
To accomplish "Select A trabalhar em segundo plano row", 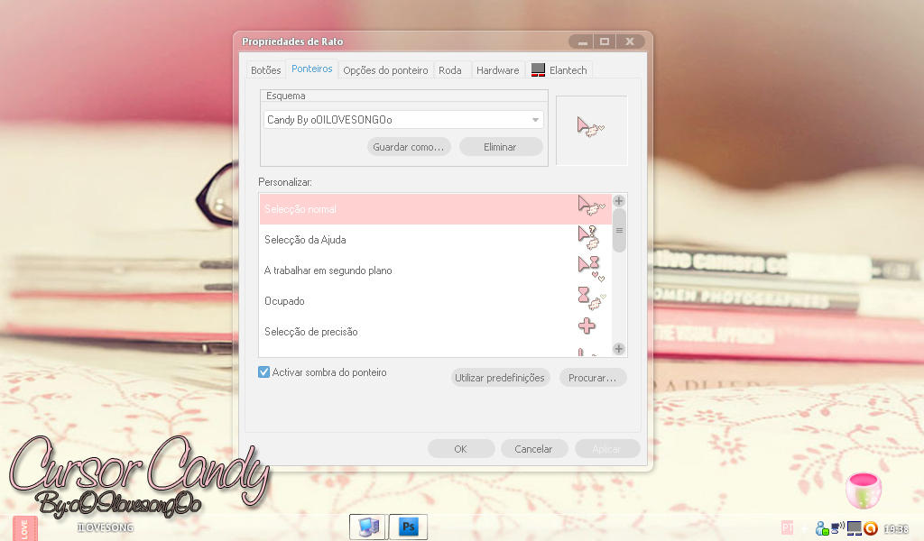I will coord(436,270).
